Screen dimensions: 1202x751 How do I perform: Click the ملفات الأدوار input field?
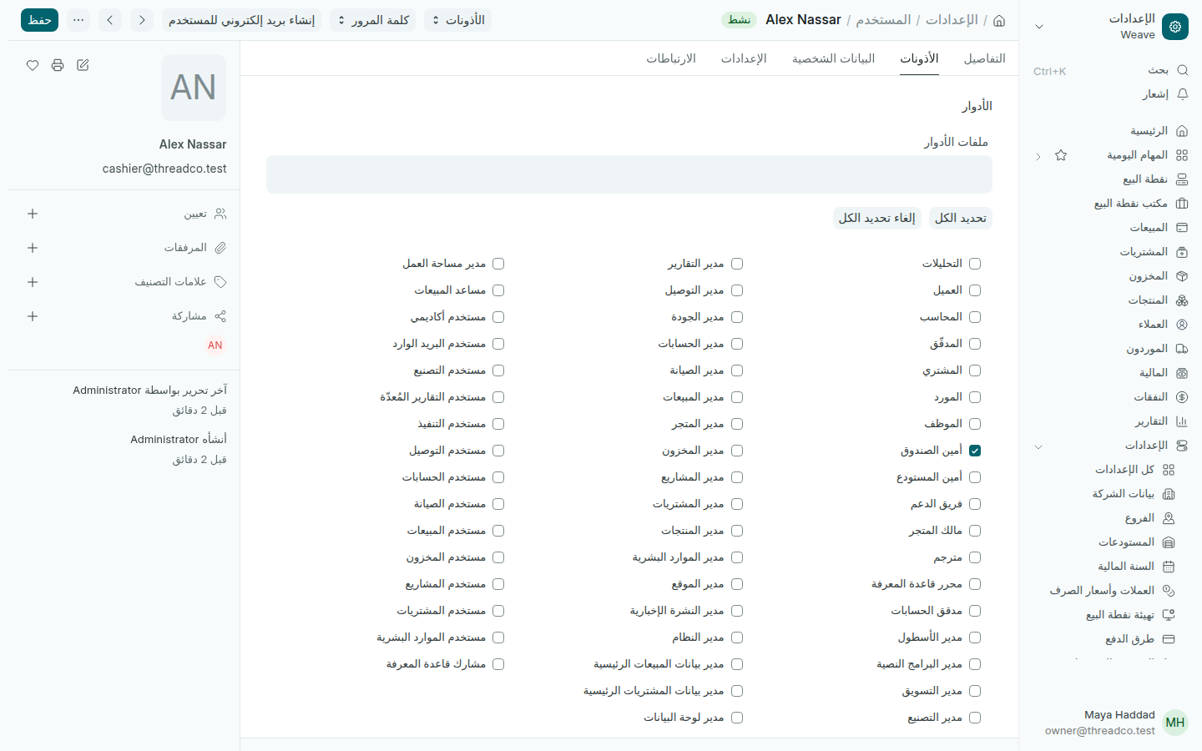(629, 174)
